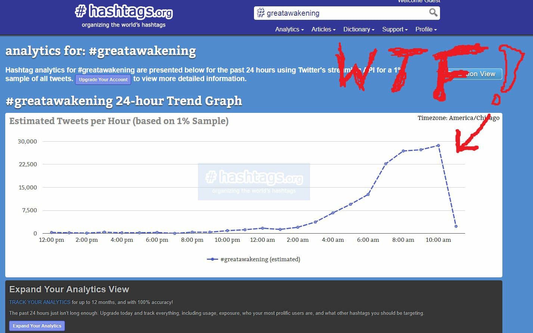Image resolution: width=533 pixels, height=333 pixels.
Task: Open the Profile menu
Action: click(425, 29)
